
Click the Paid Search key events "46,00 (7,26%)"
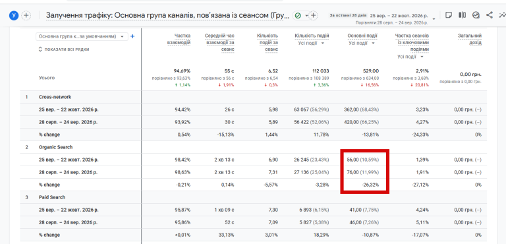pyautogui.click(x=364, y=222)
